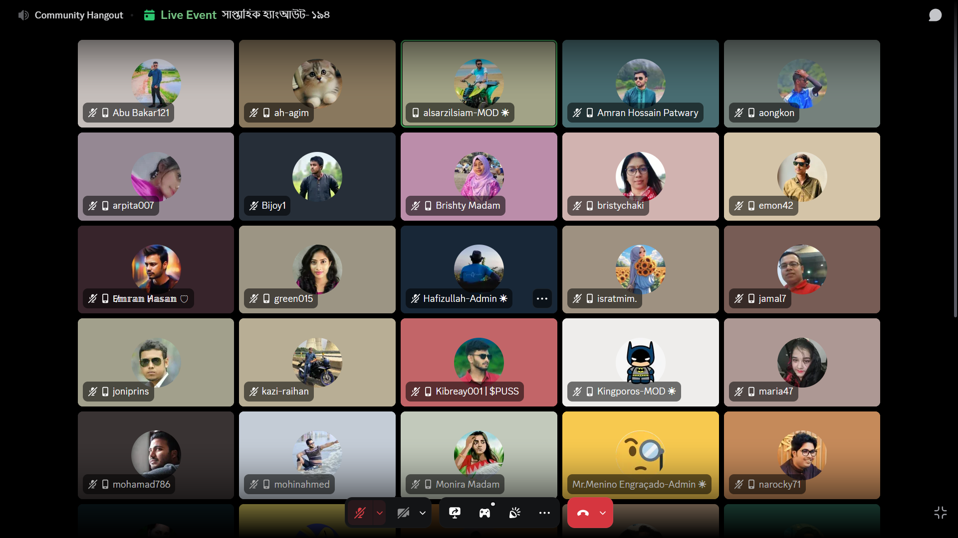
Task: Select Mr.Menino Engraçado-Admin yellow tile
Action: click(x=640, y=455)
